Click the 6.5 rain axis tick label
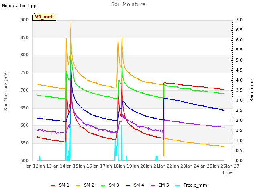Viewport: 257px width, 193px height. tap(239, 30)
